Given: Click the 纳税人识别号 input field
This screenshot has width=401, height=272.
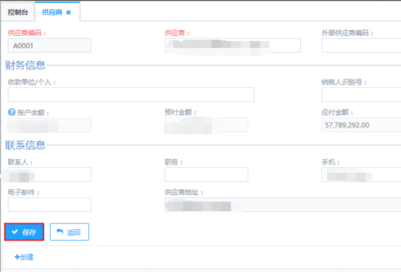Looking at the screenshot, I should coord(361,95).
